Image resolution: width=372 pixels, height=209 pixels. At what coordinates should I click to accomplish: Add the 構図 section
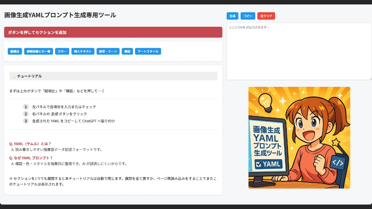click(127, 51)
